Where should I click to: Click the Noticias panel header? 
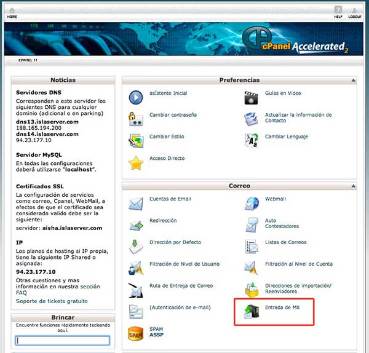(x=63, y=80)
